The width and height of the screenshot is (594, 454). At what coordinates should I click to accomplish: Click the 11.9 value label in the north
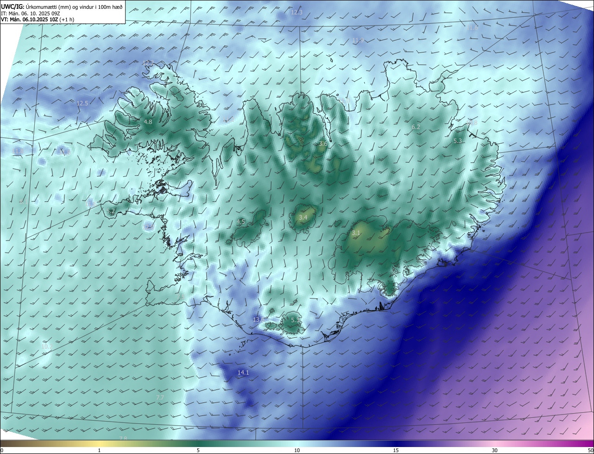coord(358,40)
